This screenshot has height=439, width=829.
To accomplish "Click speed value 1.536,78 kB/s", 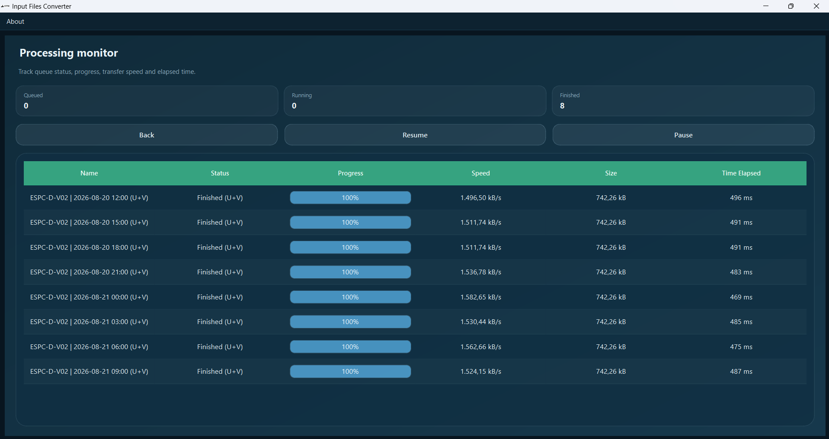I will [480, 272].
